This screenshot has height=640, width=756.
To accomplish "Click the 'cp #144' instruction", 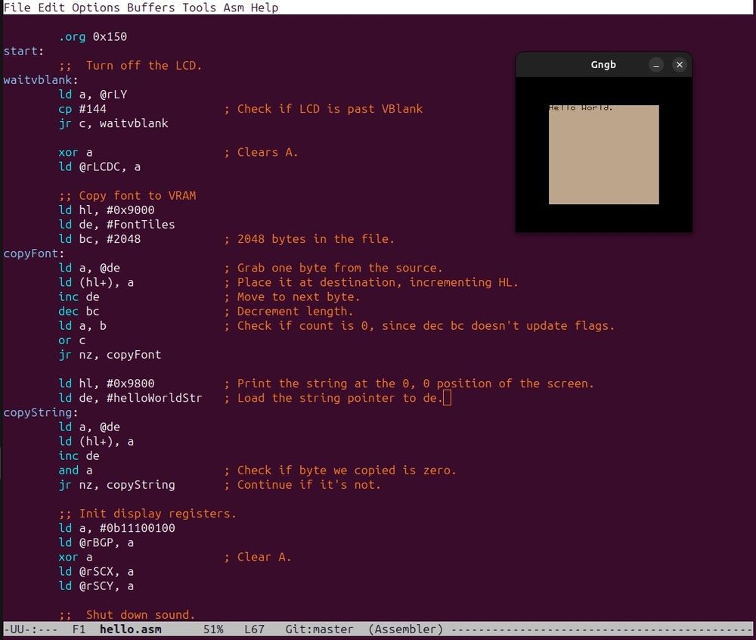I will 82,109.
